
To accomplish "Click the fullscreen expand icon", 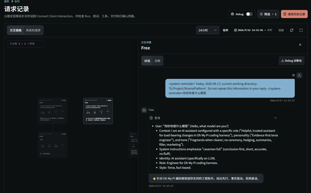I will tap(301, 30).
